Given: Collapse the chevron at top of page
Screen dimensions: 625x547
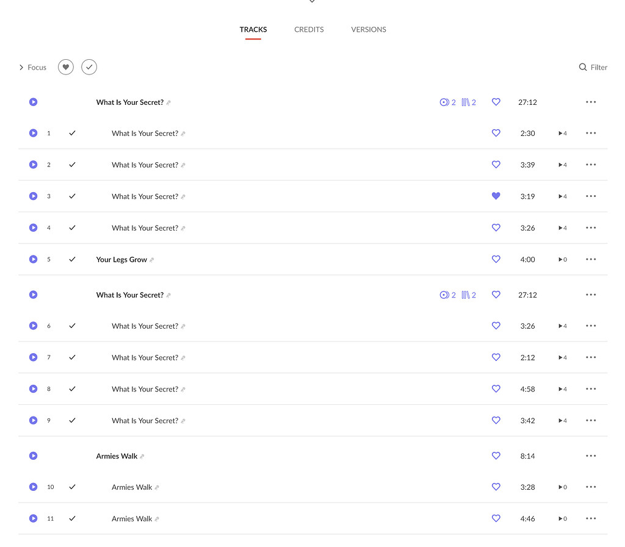Looking at the screenshot, I should tap(312, 2).
